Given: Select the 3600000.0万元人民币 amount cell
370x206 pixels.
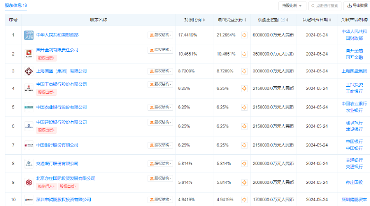Looking at the screenshot, I should tap(273, 54).
